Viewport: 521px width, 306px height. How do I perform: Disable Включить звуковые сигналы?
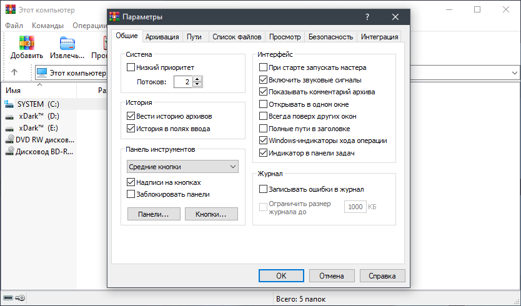pyautogui.click(x=263, y=80)
